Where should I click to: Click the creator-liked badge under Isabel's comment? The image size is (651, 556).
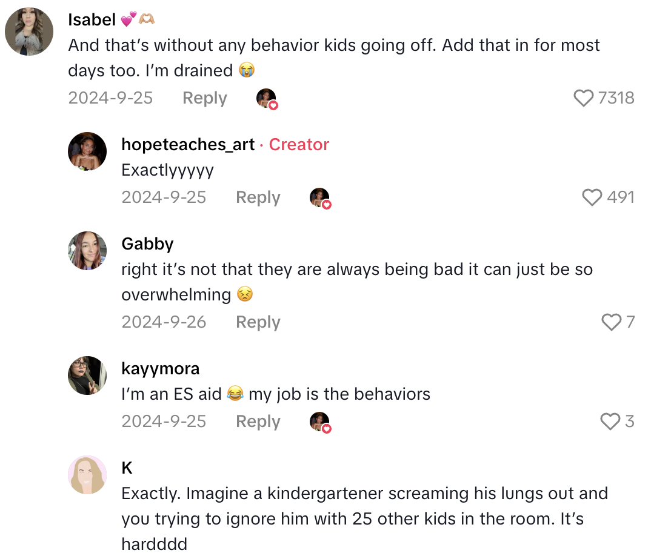pos(267,98)
